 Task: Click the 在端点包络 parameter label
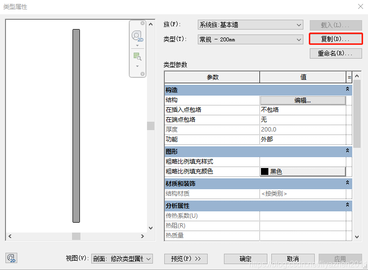tap(181, 120)
